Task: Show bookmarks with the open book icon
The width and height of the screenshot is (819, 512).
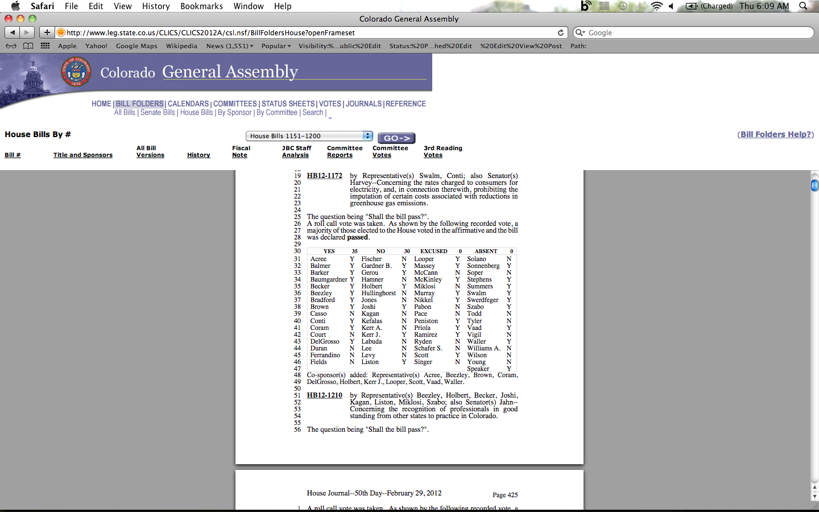Action: tap(28, 46)
